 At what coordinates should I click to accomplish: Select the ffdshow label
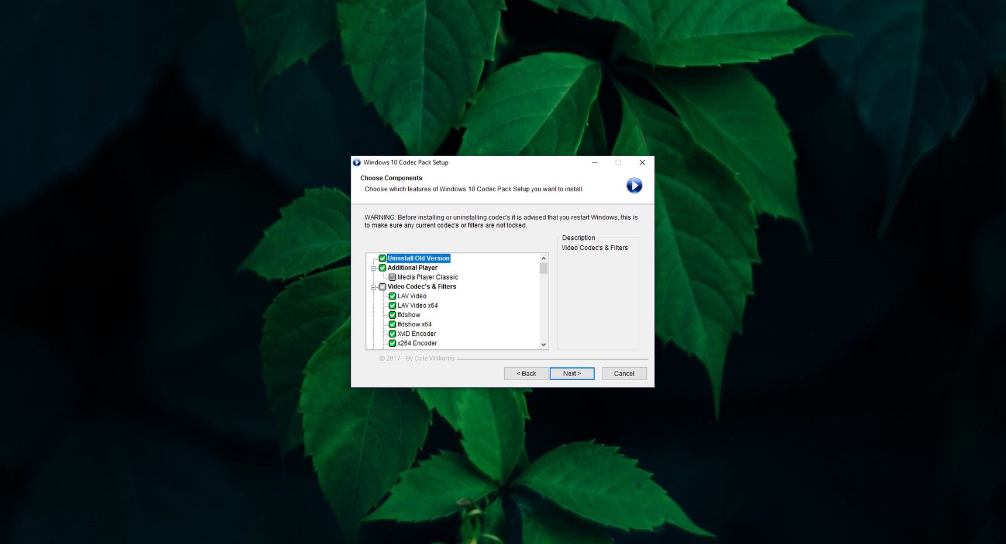409,315
